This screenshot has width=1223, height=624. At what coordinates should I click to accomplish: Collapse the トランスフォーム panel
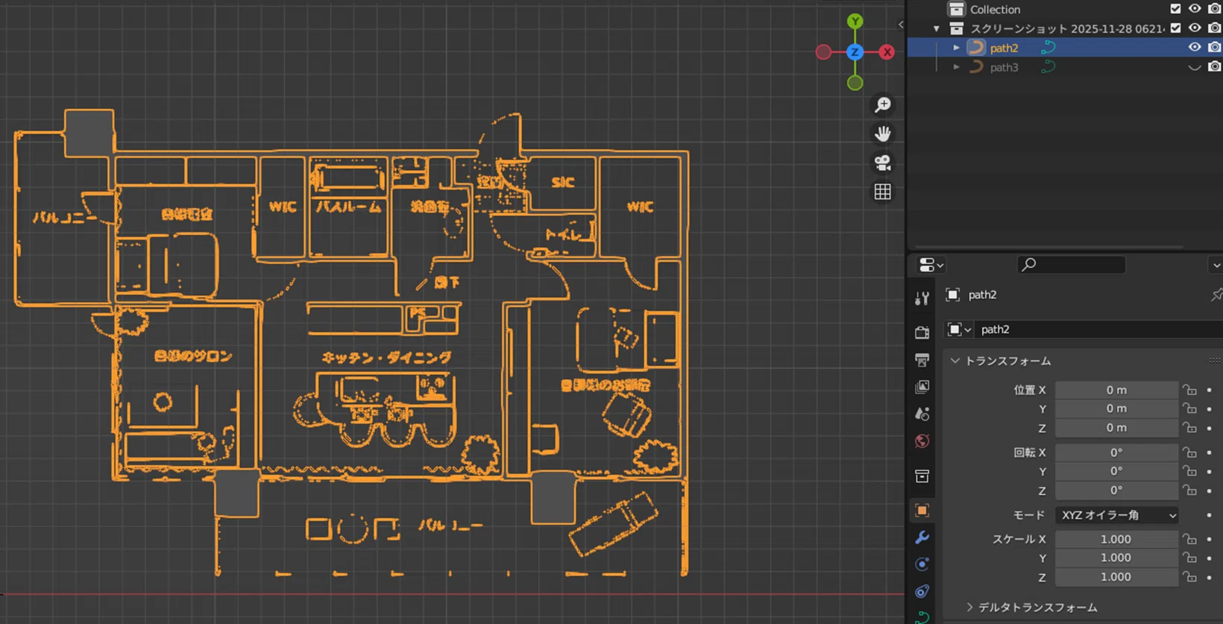point(955,361)
